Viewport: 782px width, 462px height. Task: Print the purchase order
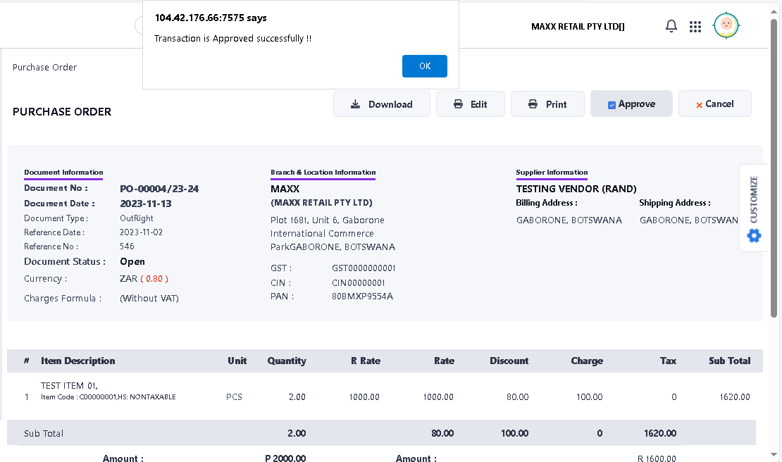[547, 104]
